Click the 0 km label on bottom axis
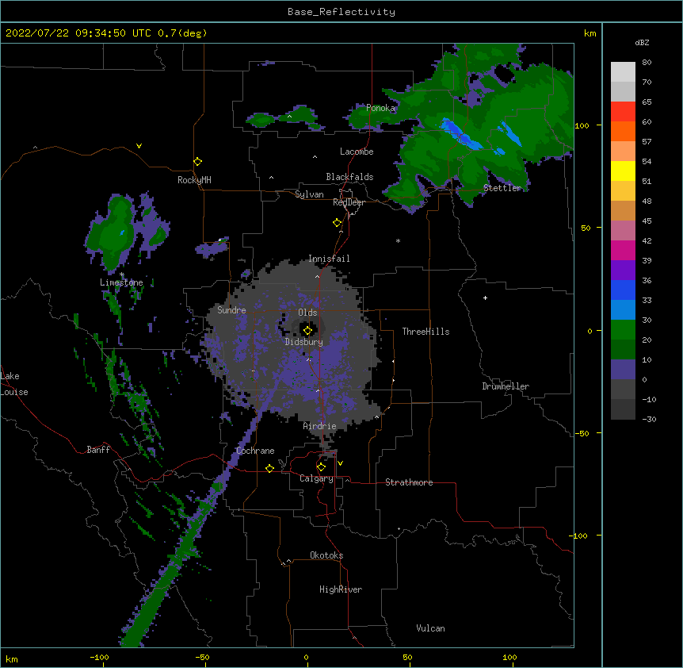 point(306,657)
